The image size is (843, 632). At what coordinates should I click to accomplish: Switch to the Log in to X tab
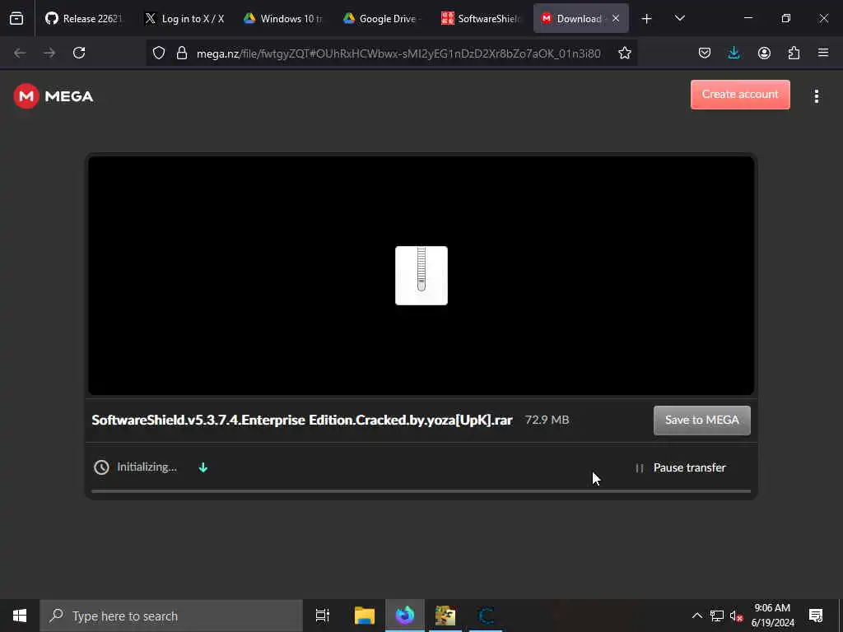[x=184, y=18]
